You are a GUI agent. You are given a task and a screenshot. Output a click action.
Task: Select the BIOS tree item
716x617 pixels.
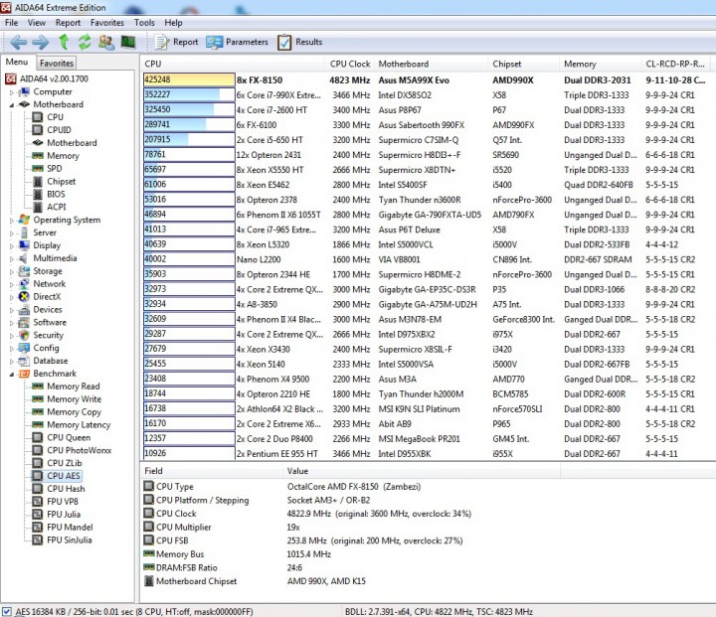pos(56,194)
